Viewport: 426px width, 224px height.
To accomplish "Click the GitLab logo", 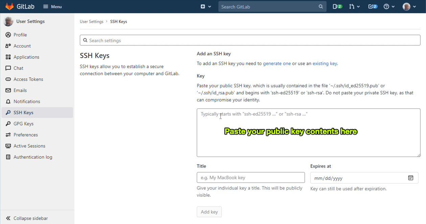I will 9,6.
